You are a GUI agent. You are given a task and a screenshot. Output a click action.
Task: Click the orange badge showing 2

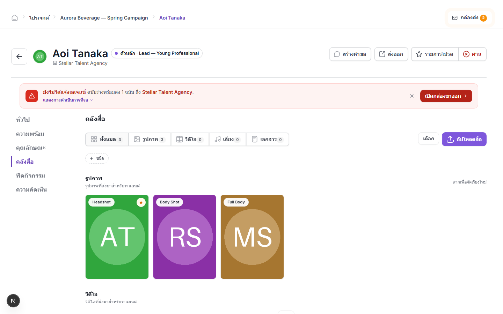[x=483, y=18]
